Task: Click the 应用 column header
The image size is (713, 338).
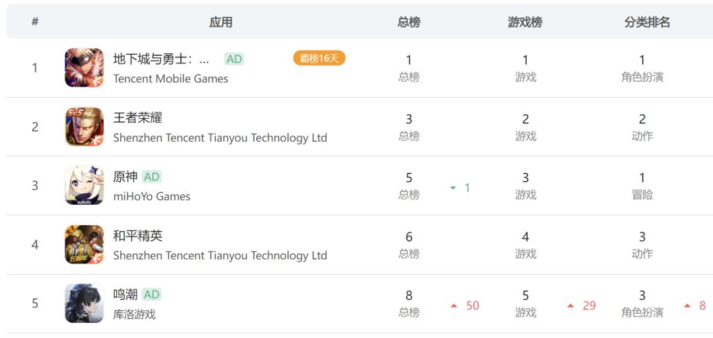Action: click(221, 22)
